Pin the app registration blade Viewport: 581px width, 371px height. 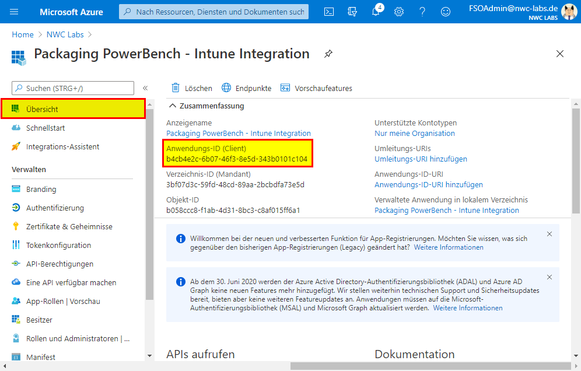tap(328, 54)
